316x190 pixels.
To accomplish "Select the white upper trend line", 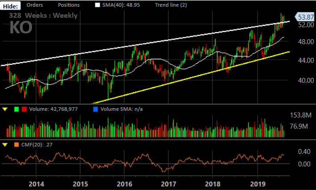I will [145, 44].
